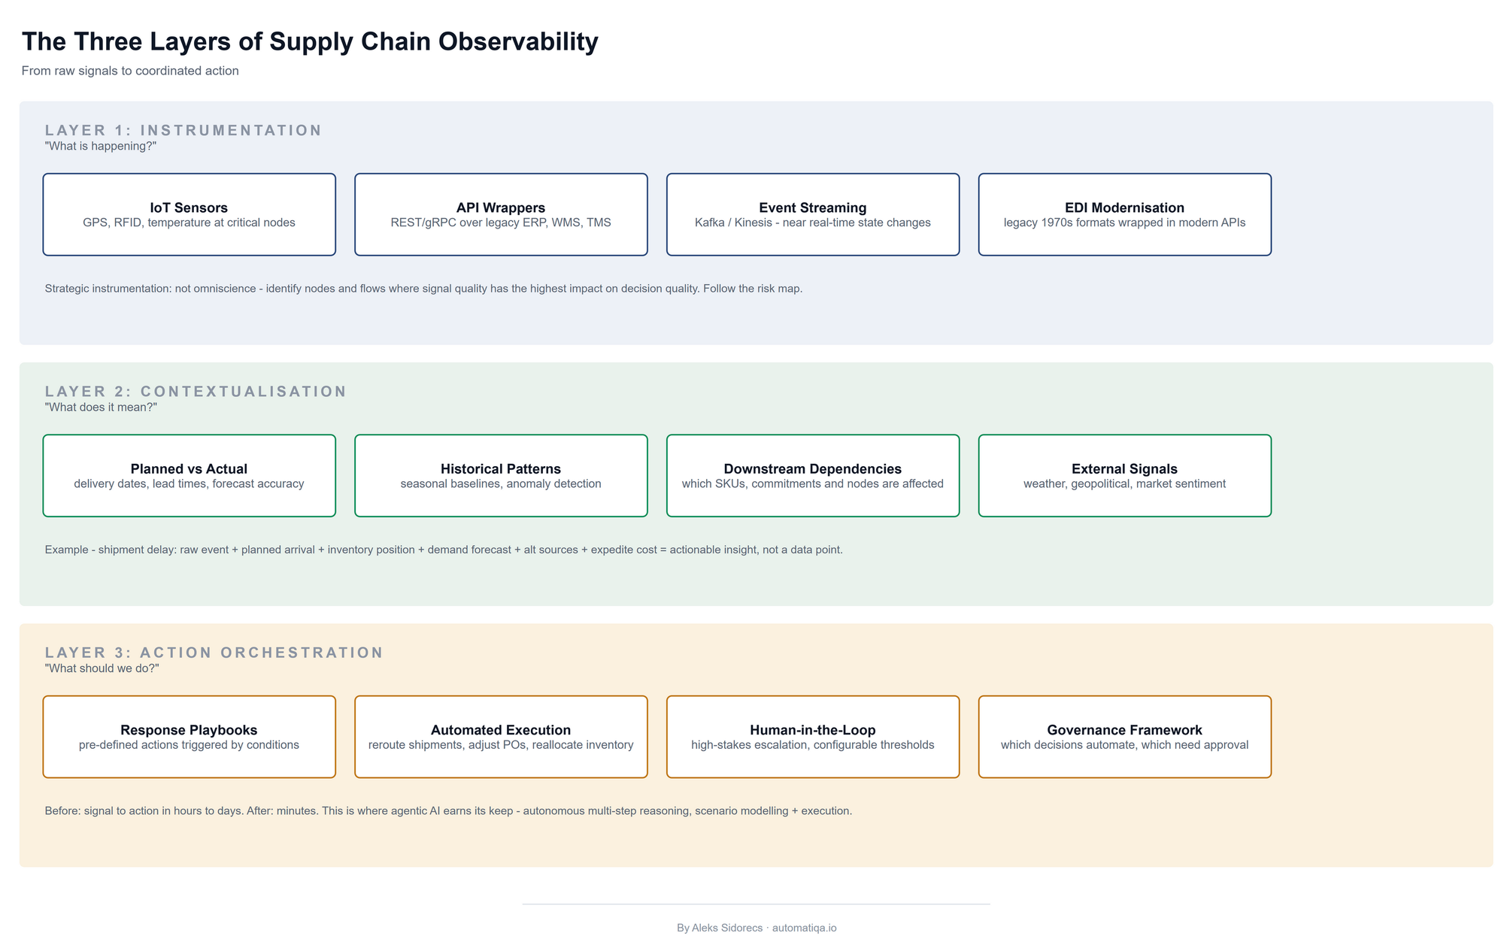Select the Downstream Dependencies card

pos(813,475)
